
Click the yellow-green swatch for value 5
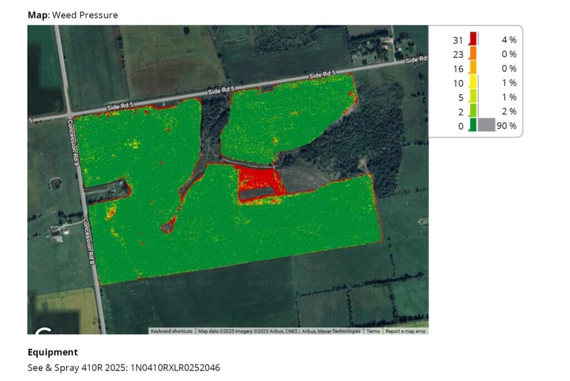pyautogui.click(x=473, y=97)
